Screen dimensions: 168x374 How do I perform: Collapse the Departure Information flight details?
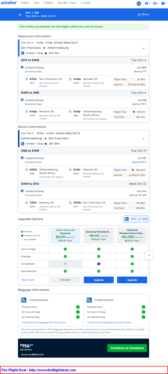click(x=144, y=48)
